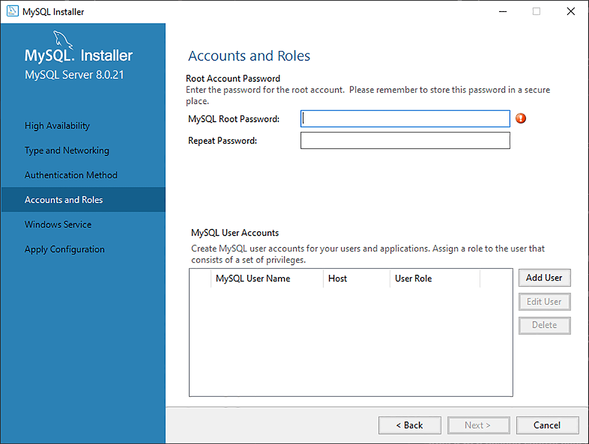Select the Accounts and Roles step
This screenshot has width=589, height=444.
[x=64, y=199]
